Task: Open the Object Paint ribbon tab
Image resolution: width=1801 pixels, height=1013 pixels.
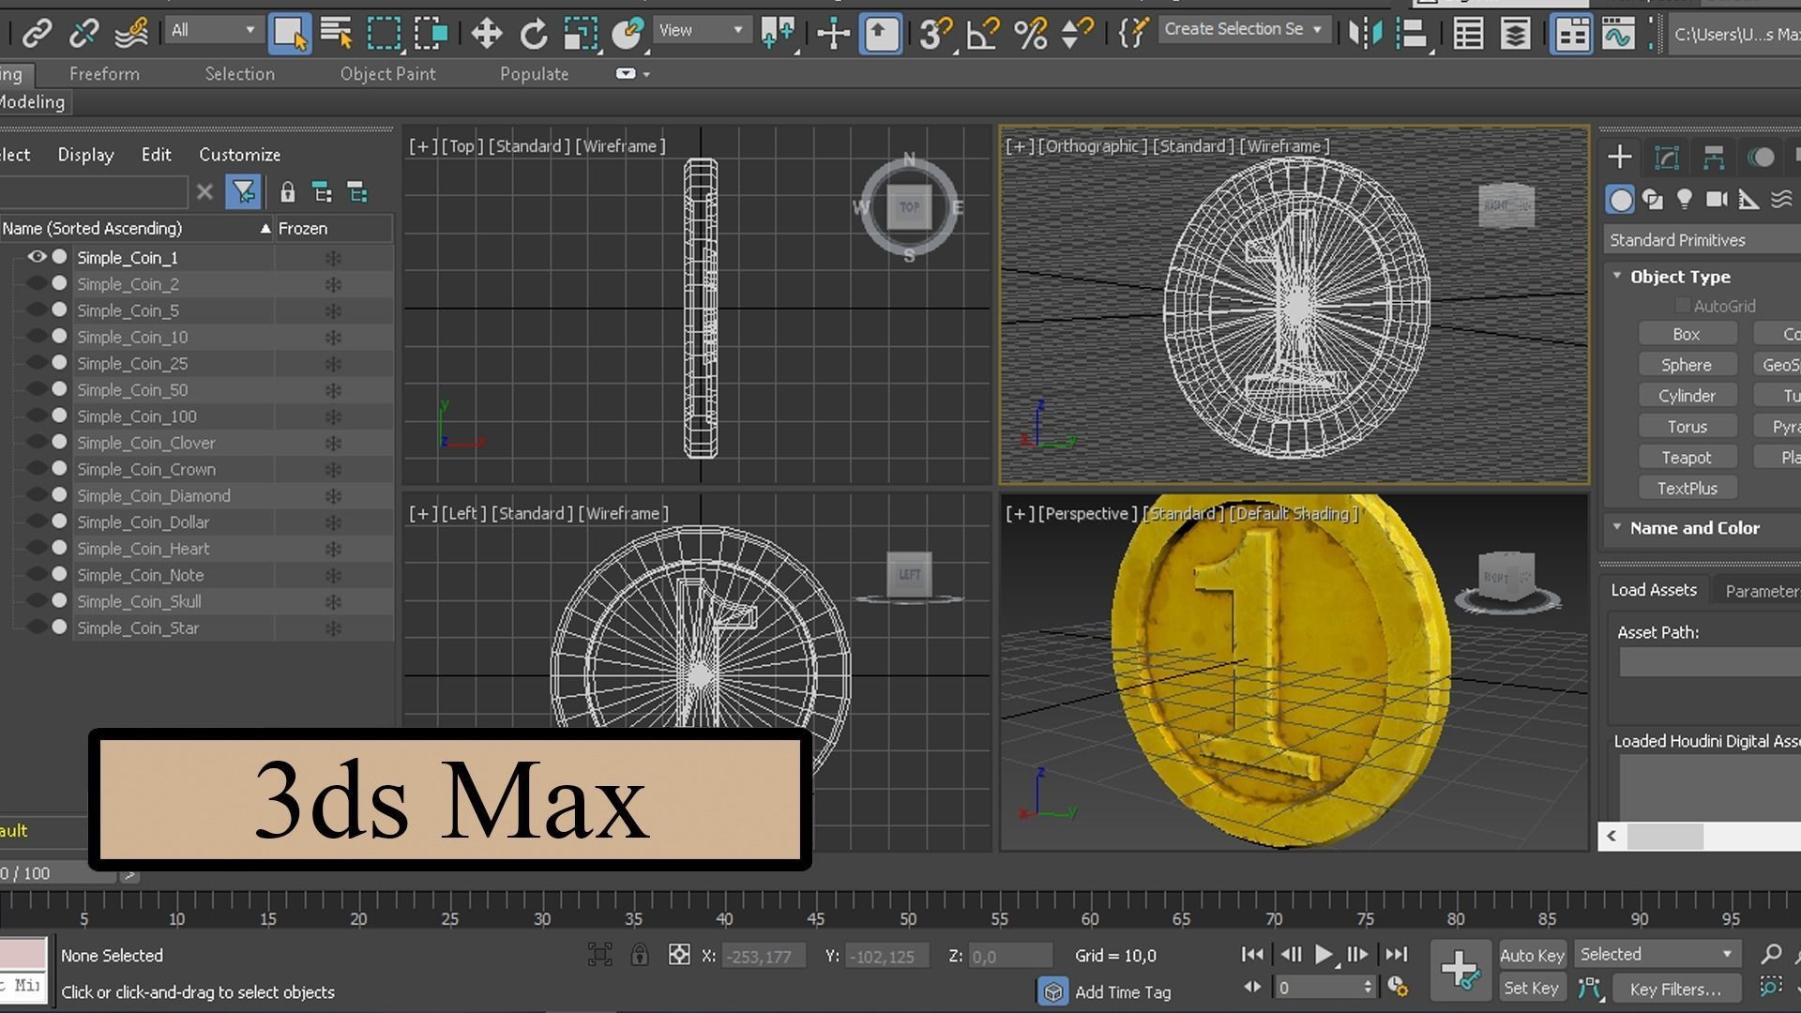Action: click(387, 74)
